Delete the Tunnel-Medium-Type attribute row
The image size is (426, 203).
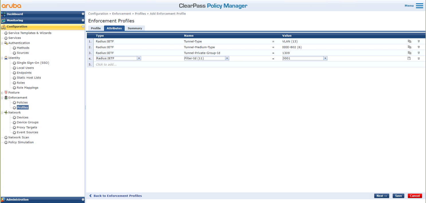(419, 47)
